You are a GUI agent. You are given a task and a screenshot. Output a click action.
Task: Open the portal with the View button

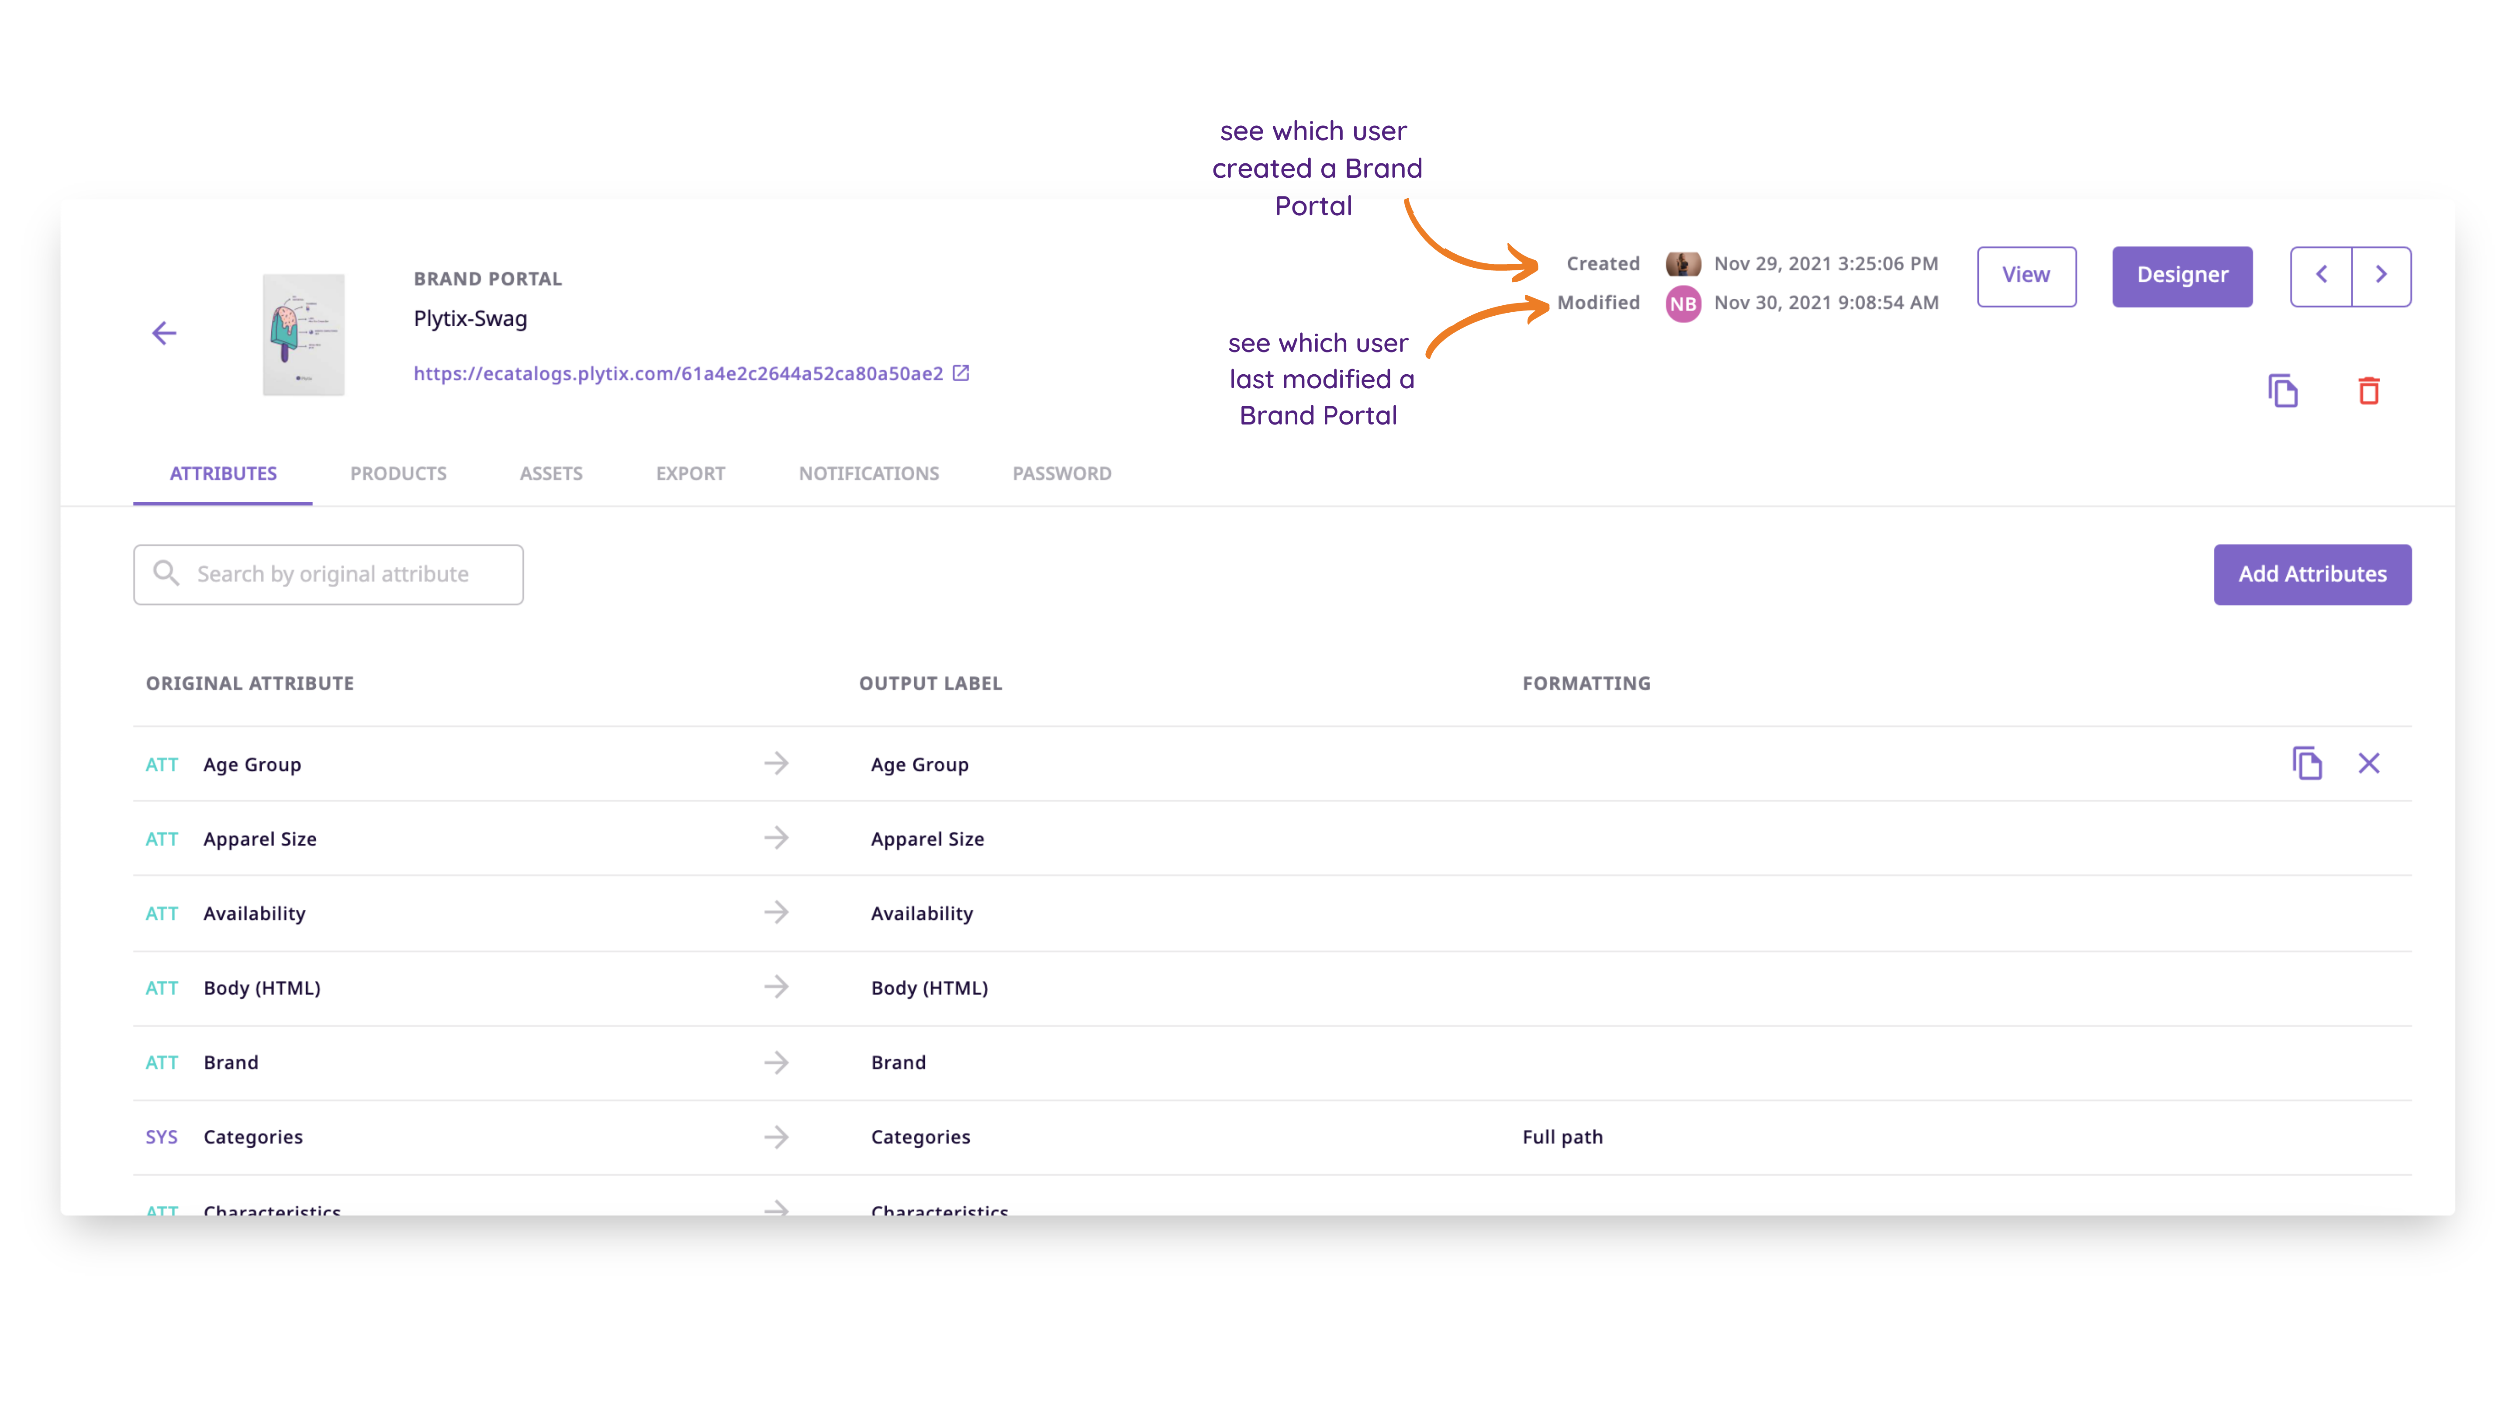[x=2027, y=276]
